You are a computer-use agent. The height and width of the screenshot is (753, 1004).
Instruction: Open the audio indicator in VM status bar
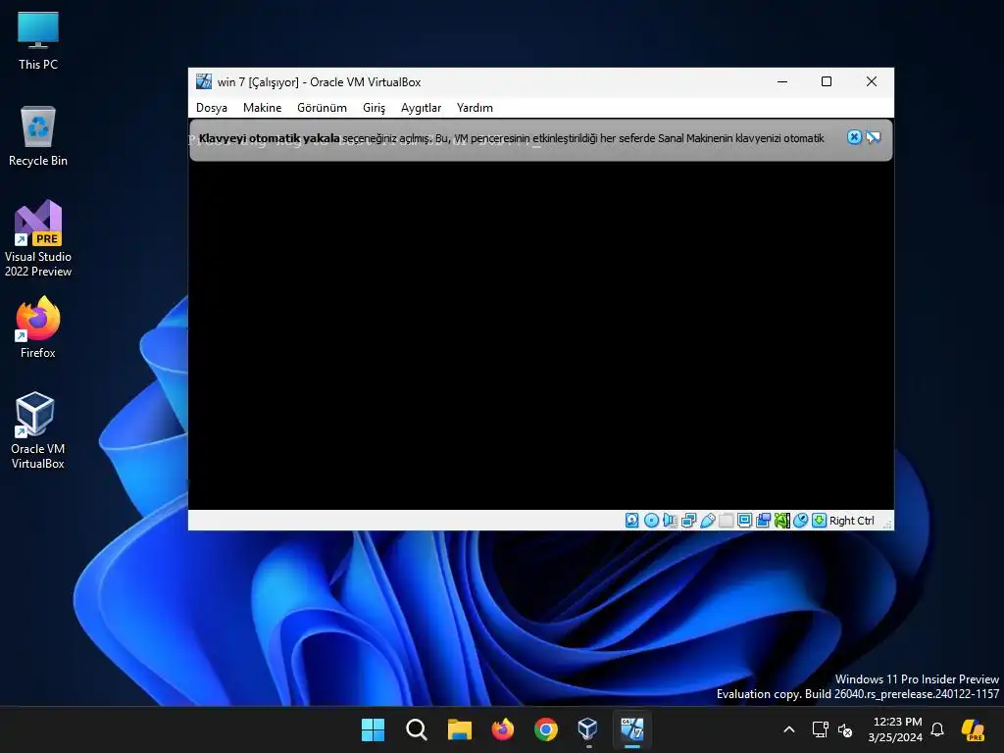pos(670,521)
